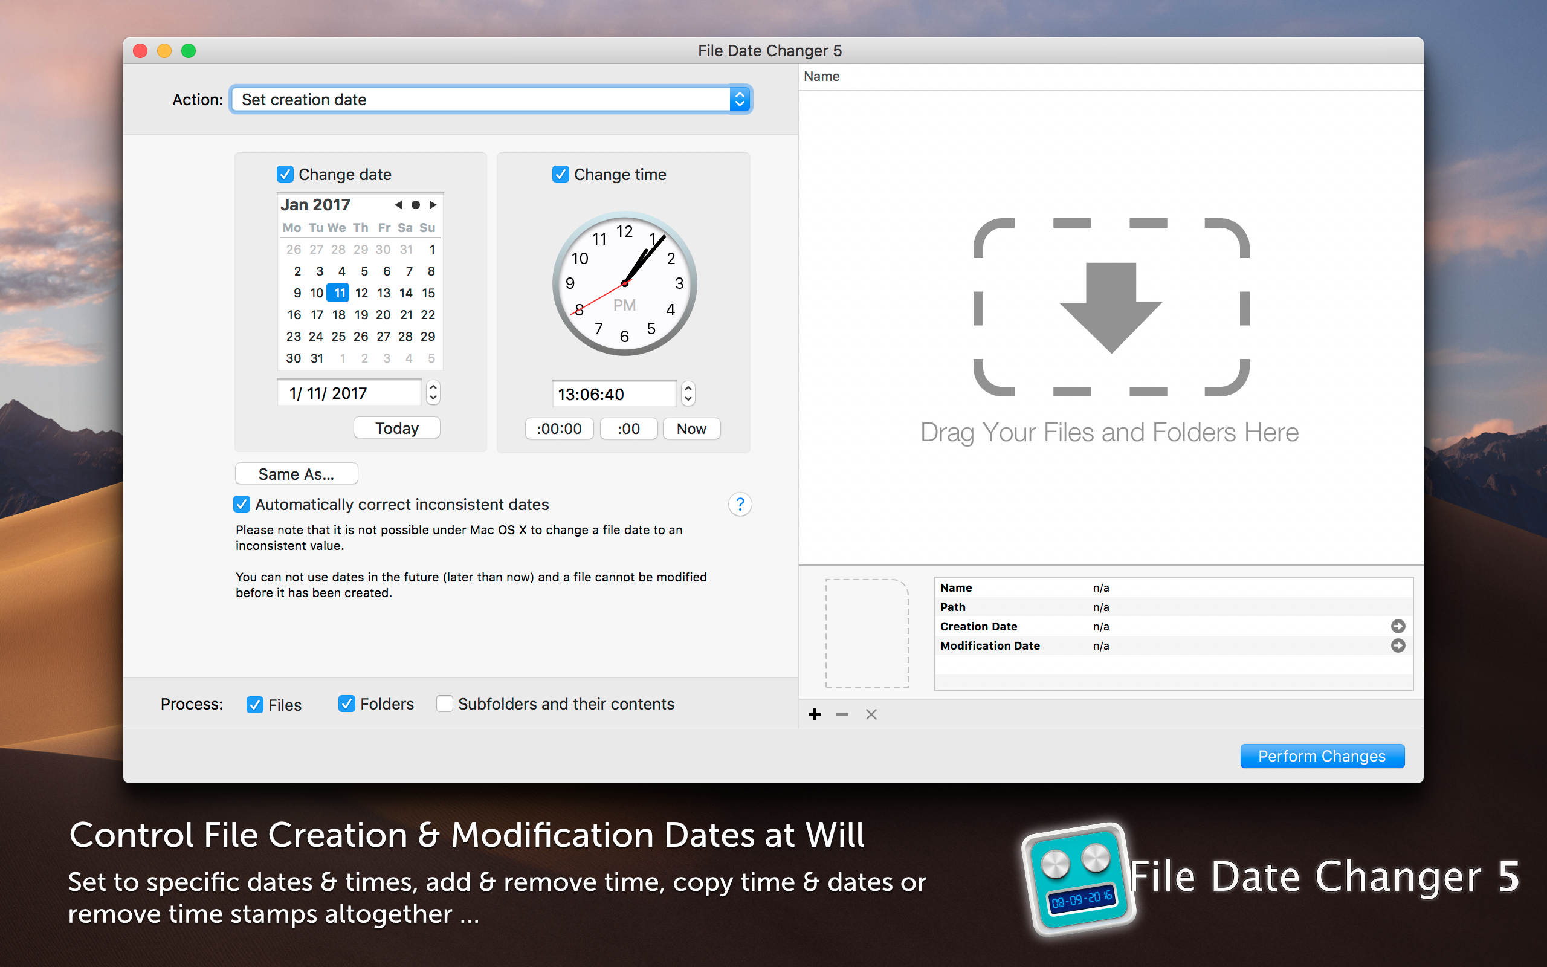Click the time input field 13:06:40
Image resolution: width=1547 pixels, height=967 pixels.
pyautogui.click(x=614, y=394)
